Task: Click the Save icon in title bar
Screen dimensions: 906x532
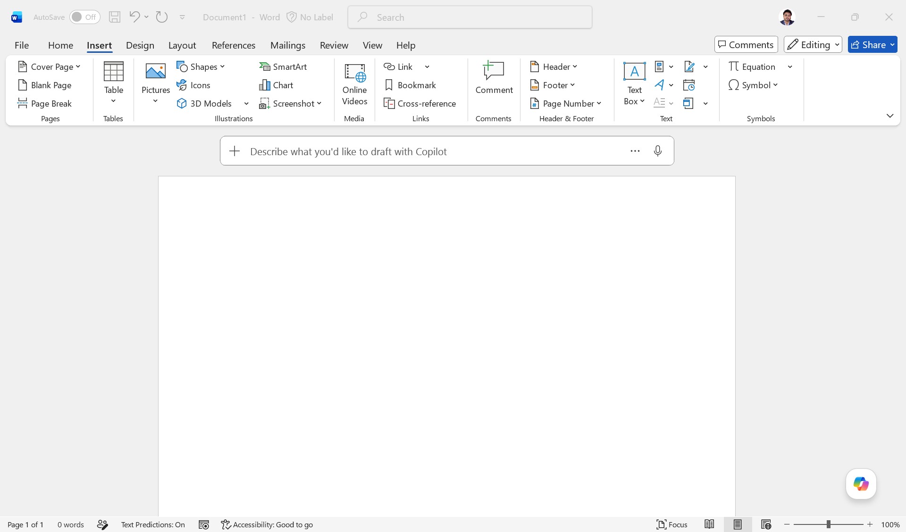Action: pos(115,17)
